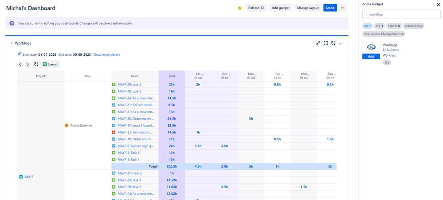Viewport: 443px width, 200px height.
Task: Click the reload icon beside Export
Action: [x=36, y=65]
